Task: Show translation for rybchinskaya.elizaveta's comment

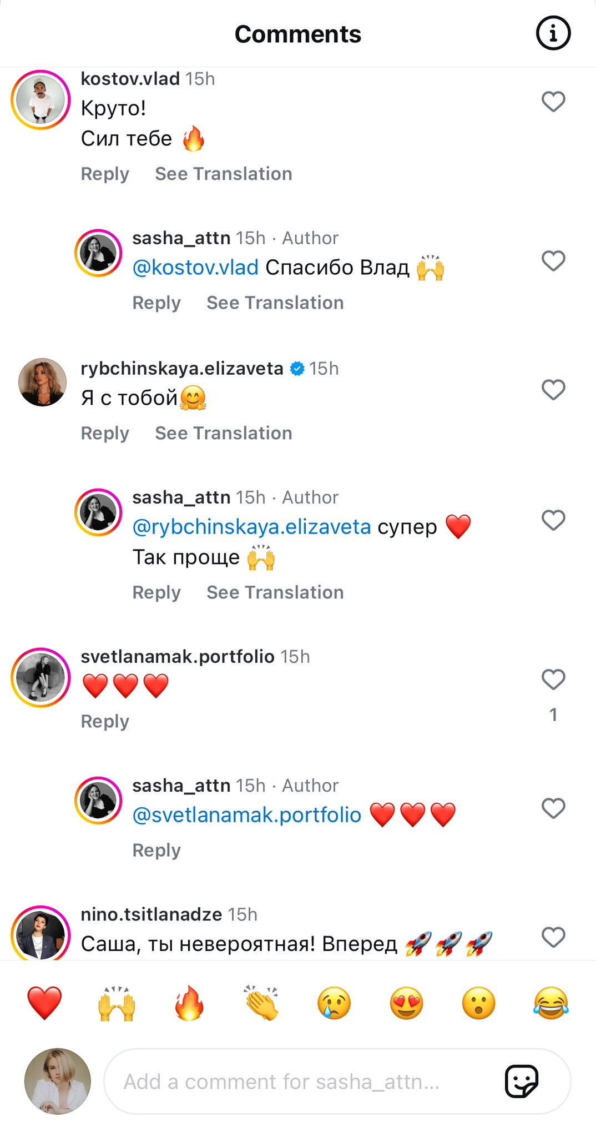Action: [223, 433]
